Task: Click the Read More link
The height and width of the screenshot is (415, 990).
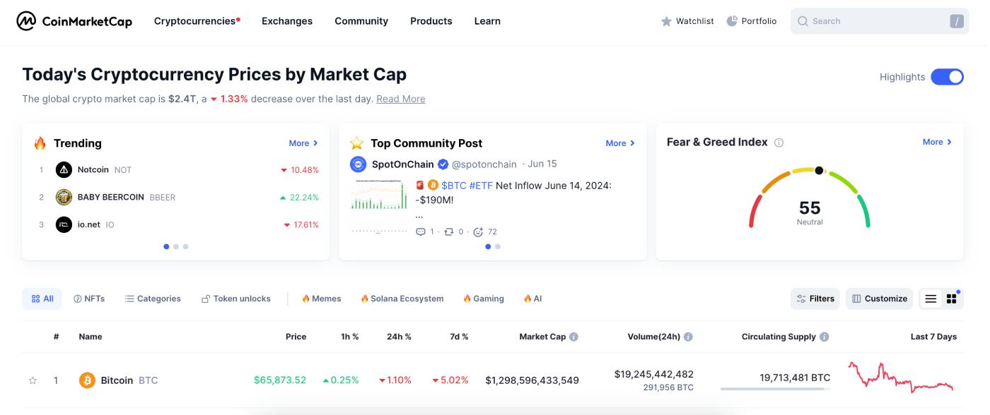Action: [401, 99]
